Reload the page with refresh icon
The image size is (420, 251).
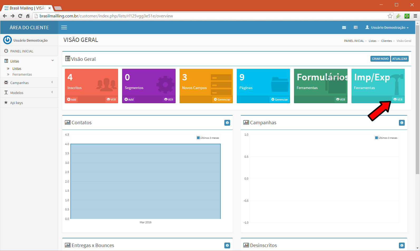[20, 16]
